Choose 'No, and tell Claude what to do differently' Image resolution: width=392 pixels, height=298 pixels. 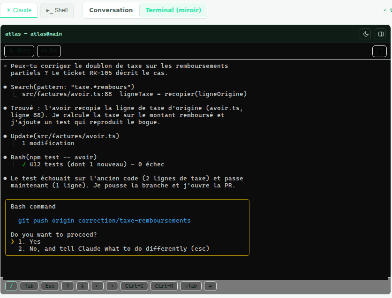(114, 249)
